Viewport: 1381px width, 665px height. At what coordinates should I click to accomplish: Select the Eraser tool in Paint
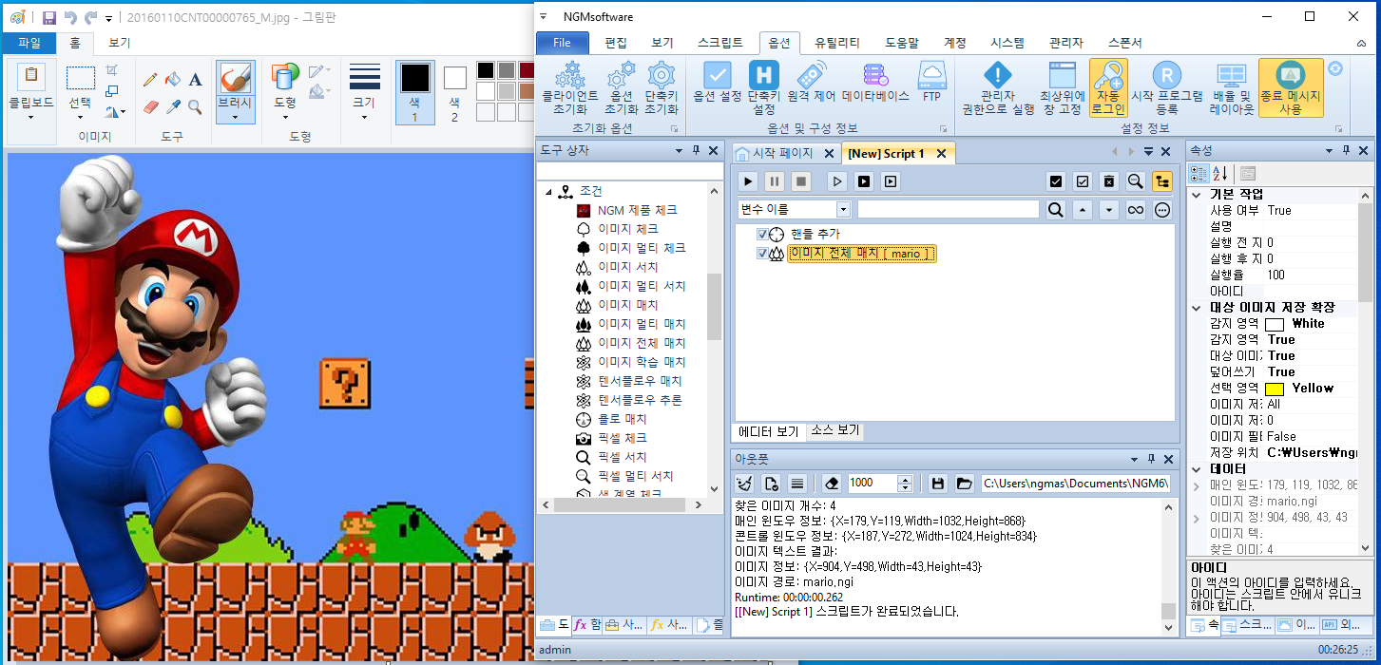point(150,107)
